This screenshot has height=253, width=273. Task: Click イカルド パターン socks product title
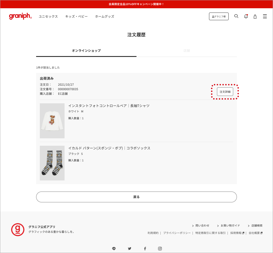pos(109,148)
